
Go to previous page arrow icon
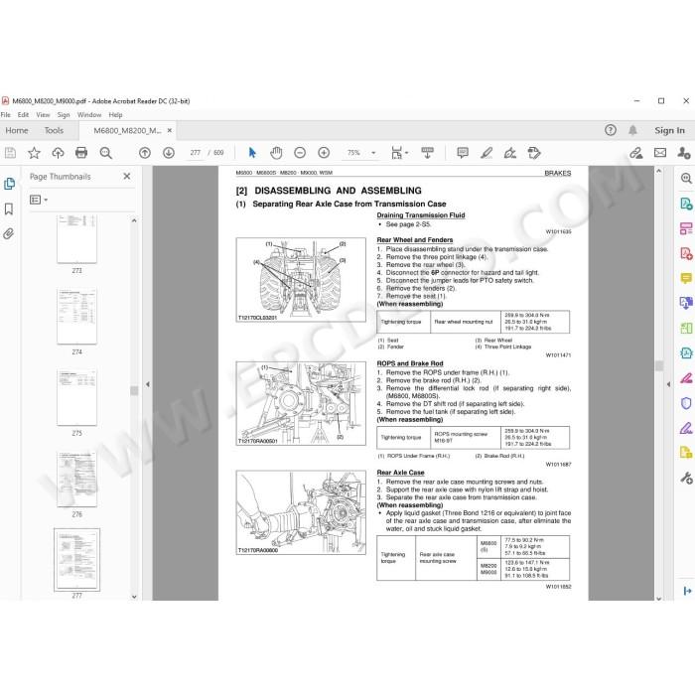145,153
